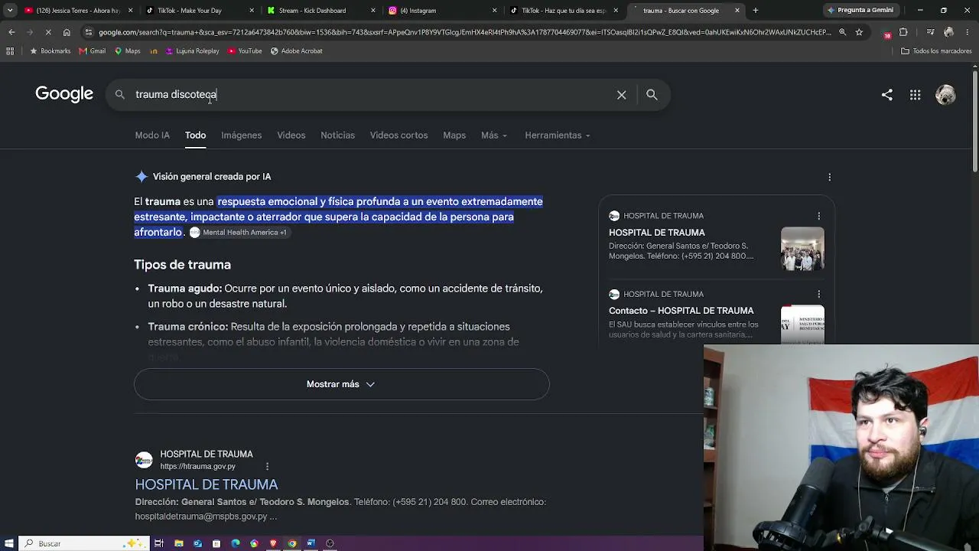The image size is (979, 551).
Task: Open the tab search dropdown arrow
Action: [x=10, y=11]
